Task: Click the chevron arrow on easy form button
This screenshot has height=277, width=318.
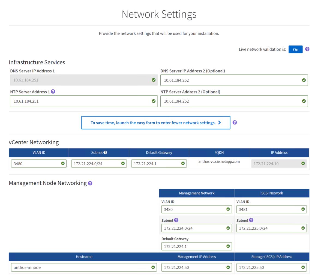Action: 220,123
